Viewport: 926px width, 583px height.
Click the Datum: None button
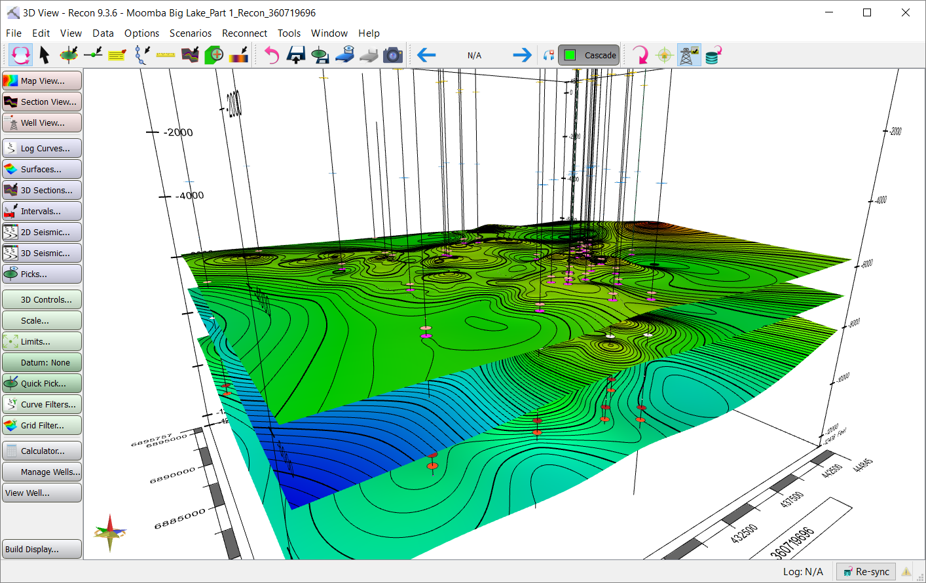42,362
